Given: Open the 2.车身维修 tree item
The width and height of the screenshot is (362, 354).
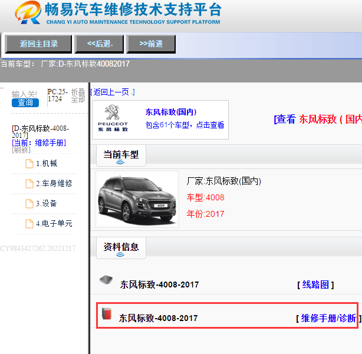Looking at the screenshot, I should (x=54, y=184).
